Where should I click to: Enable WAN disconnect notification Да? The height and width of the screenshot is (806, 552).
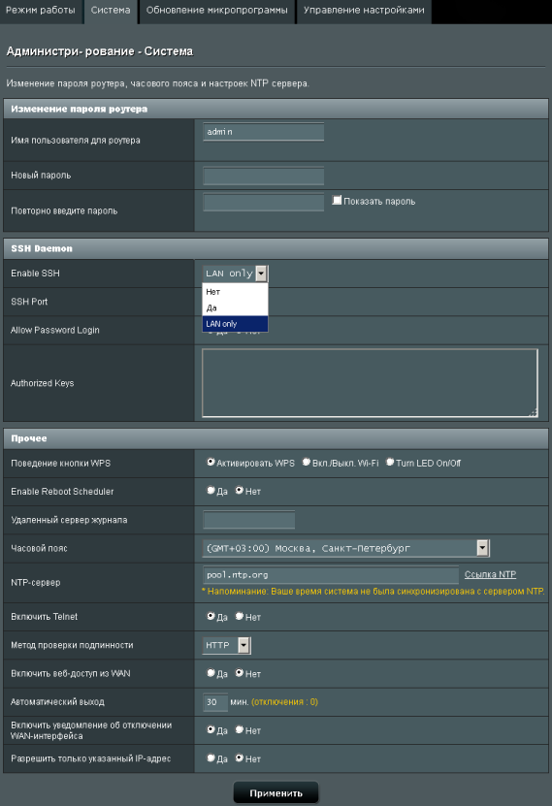click(x=211, y=729)
